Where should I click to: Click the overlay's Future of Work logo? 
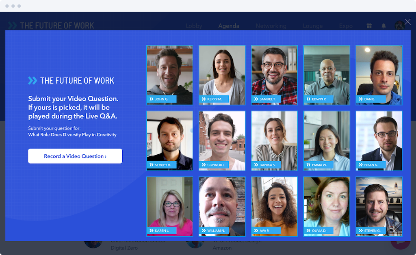point(71,80)
